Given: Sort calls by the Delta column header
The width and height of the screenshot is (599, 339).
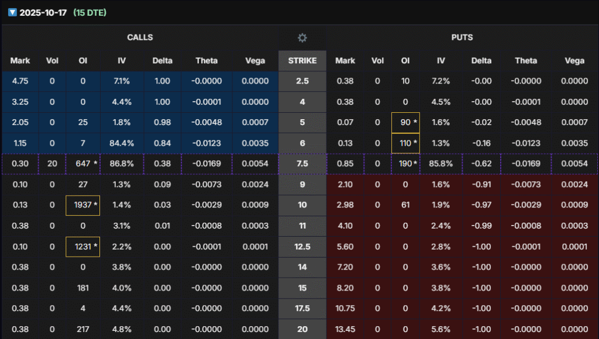Looking at the screenshot, I should 162,60.
